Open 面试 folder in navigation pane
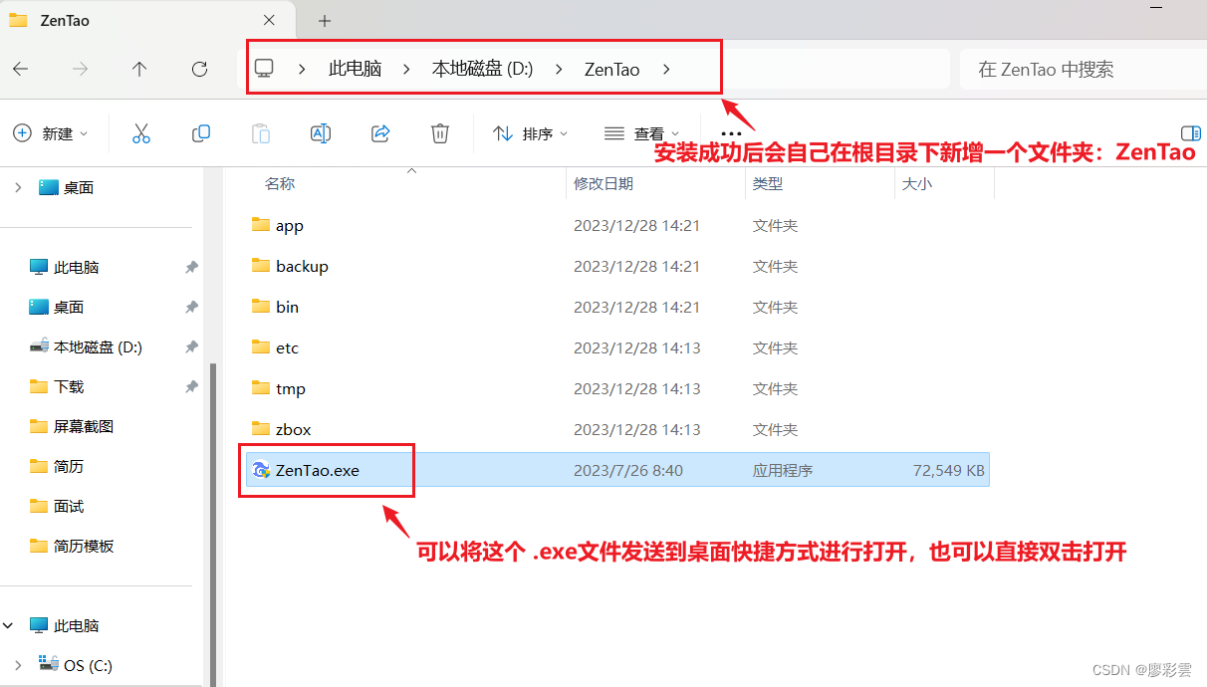Image resolution: width=1207 pixels, height=687 pixels. 69,507
